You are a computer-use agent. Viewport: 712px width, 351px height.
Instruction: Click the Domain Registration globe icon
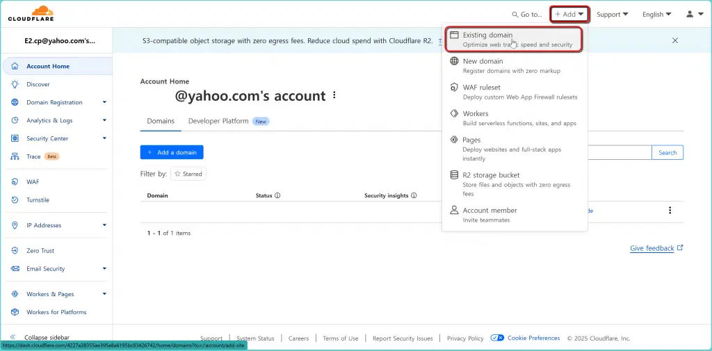click(x=15, y=103)
